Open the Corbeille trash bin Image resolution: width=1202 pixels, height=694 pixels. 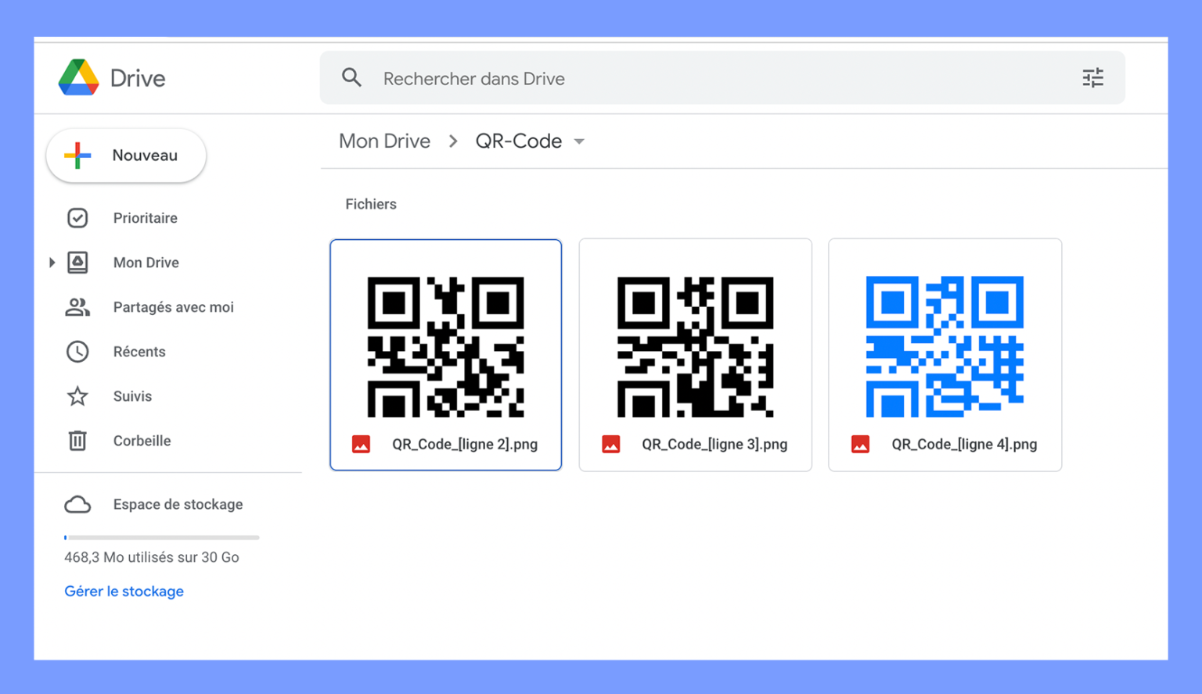point(77,440)
